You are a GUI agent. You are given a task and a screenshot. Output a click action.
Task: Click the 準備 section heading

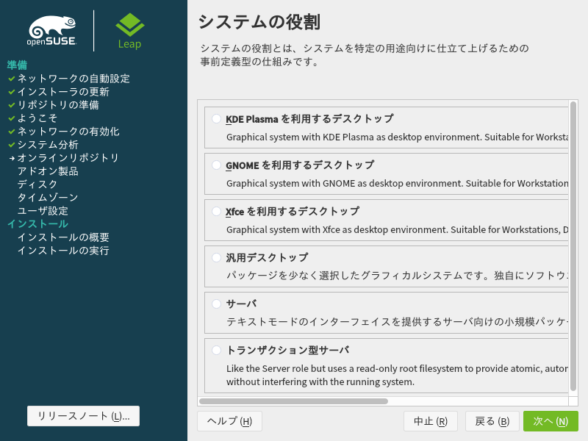[17, 65]
